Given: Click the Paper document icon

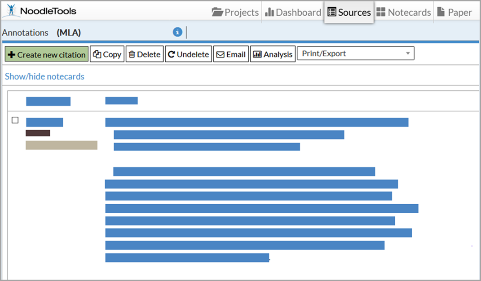Looking at the screenshot, I should (x=441, y=12).
